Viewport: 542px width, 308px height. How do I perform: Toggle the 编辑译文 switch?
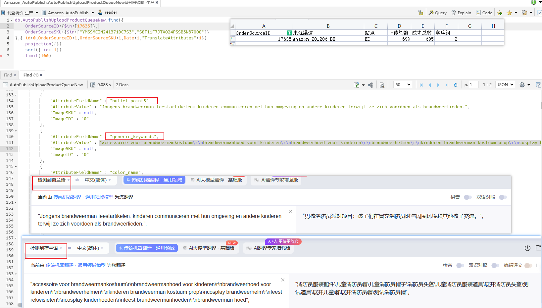[x=528, y=265]
